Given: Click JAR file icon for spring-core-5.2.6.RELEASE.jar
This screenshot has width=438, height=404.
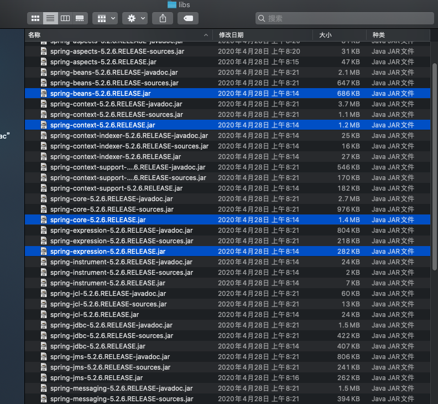Looking at the screenshot, I should (44, 219).
